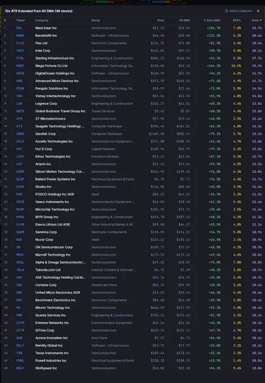Open the WOLF ticker link
265x383 pixels.
pyautogui.click(x=20, y=368)
